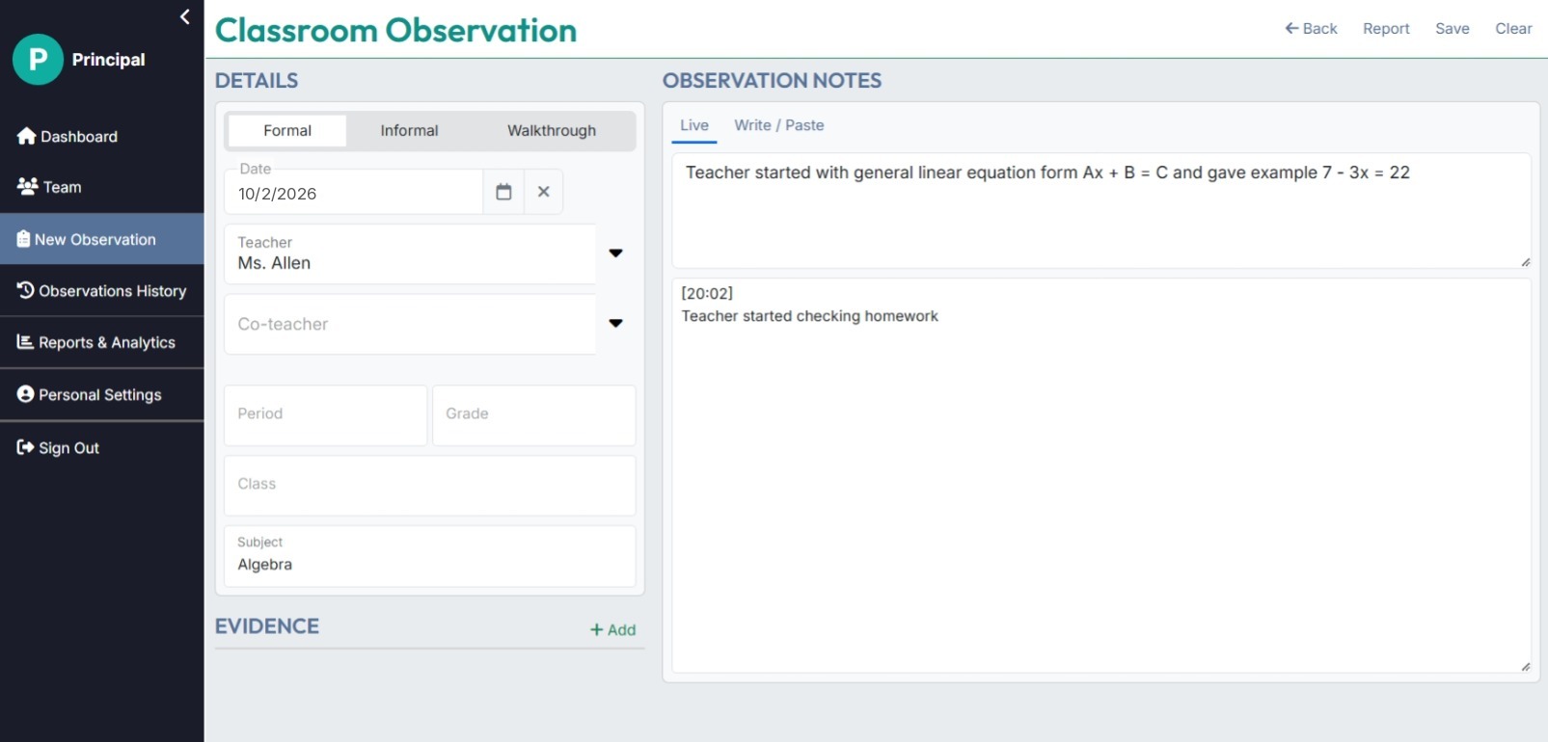Click the Date field showing 10/2/2026
The image size is (1548, 742).
click(354, 193)
